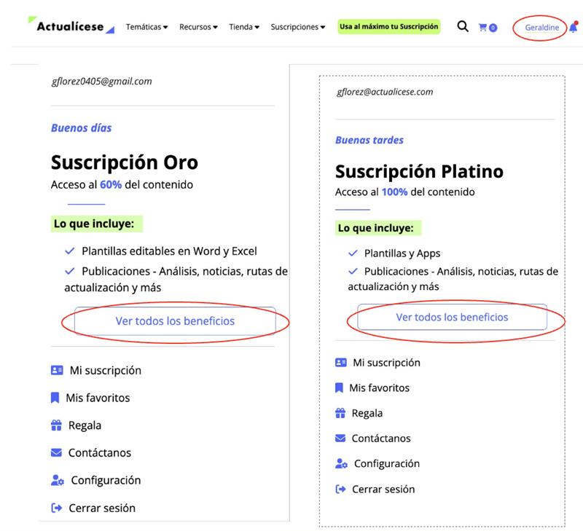Click Plantillas editables en Word y Excel
The width and height of the screenshot is (583, 531).
(169, 251)
